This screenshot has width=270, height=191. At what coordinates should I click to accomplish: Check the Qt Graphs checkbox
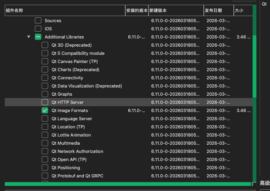pyautogui.click(x=45, y=94)
